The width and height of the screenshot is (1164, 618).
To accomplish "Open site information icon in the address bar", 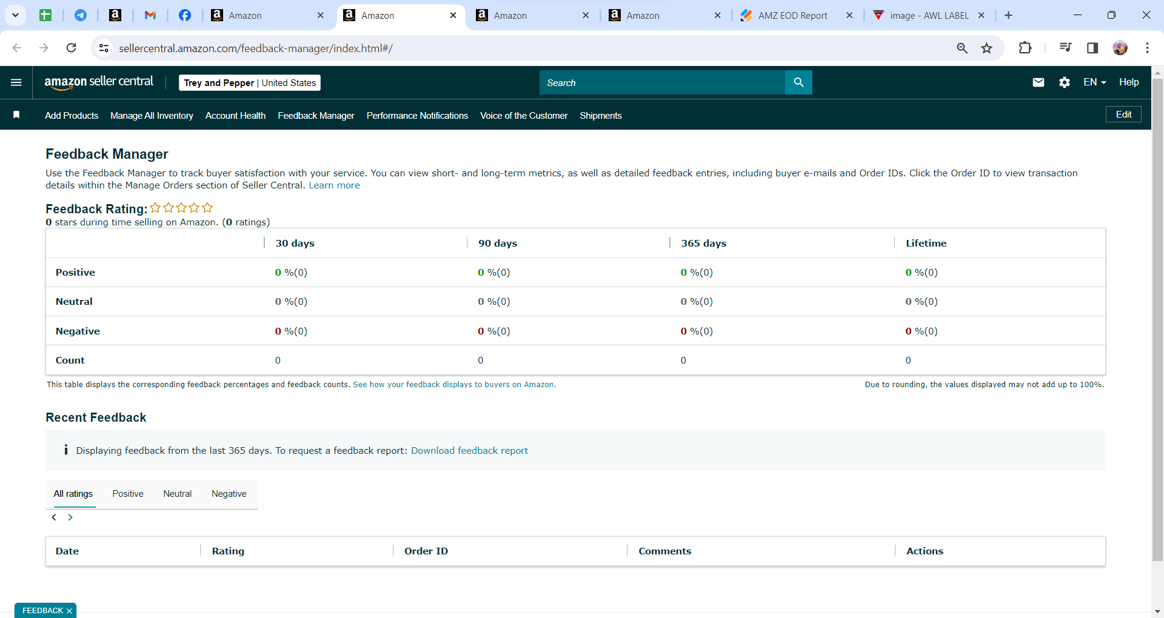I will [x=104, y=48].
